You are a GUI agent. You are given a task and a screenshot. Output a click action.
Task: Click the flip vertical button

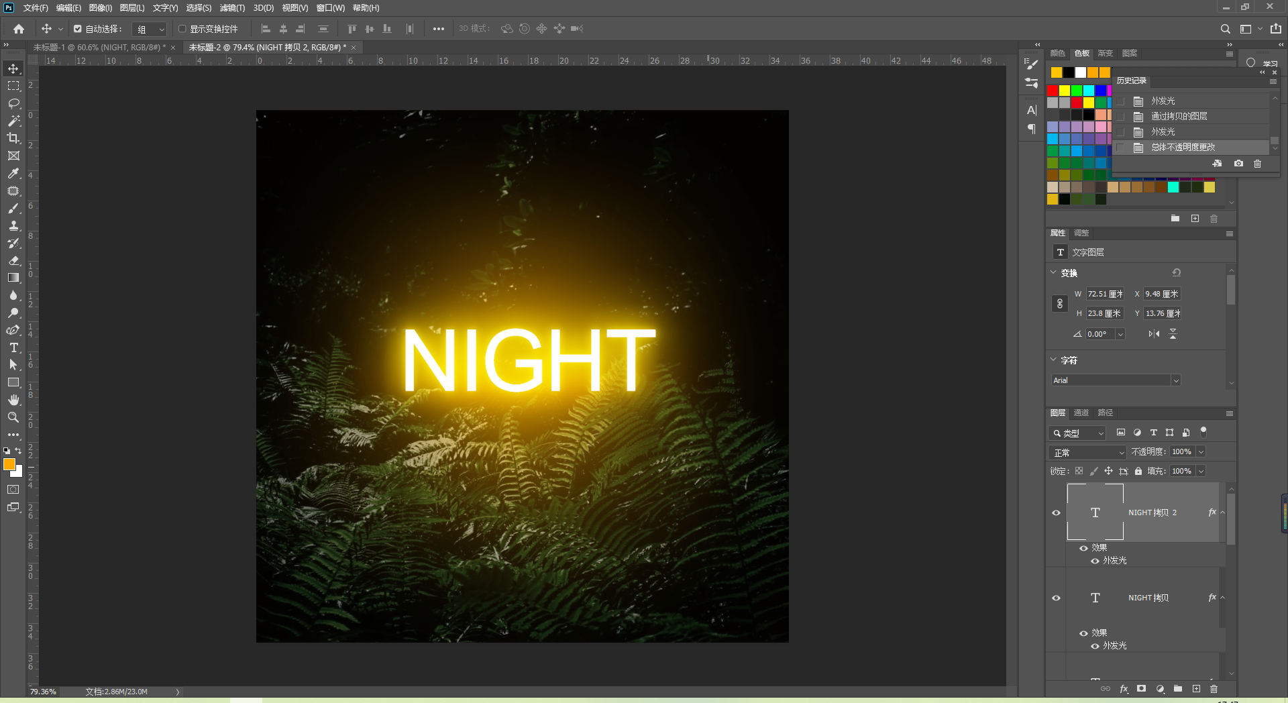1173,334
